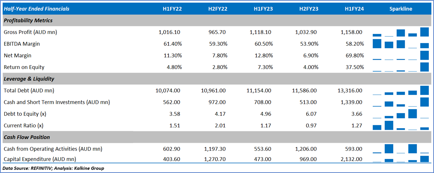Select the Cash Flow Position section header

point(27,137)
